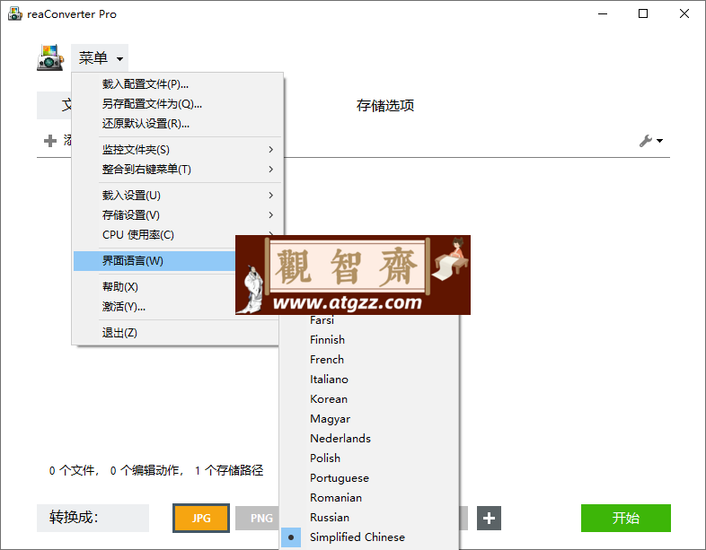706x550 pixels.
Task: Add another format with the plus button
Action: 489,518
